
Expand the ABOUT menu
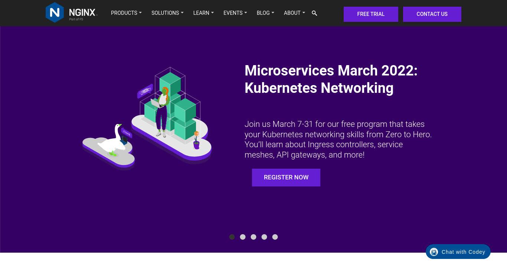(x=294, y=13)
